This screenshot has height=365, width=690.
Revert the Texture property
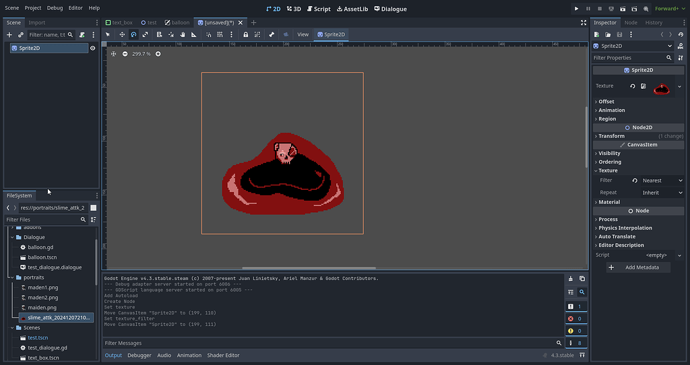point(632,86)
